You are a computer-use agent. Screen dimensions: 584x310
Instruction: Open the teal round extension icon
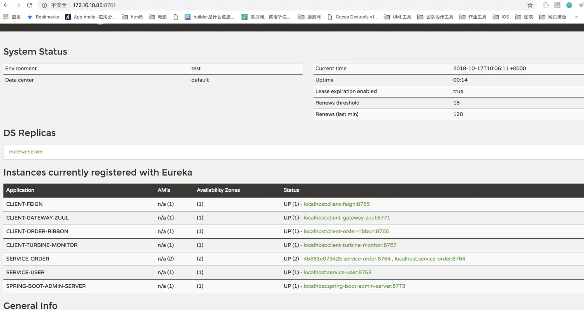pyautogui.click(x=569, y=5)
